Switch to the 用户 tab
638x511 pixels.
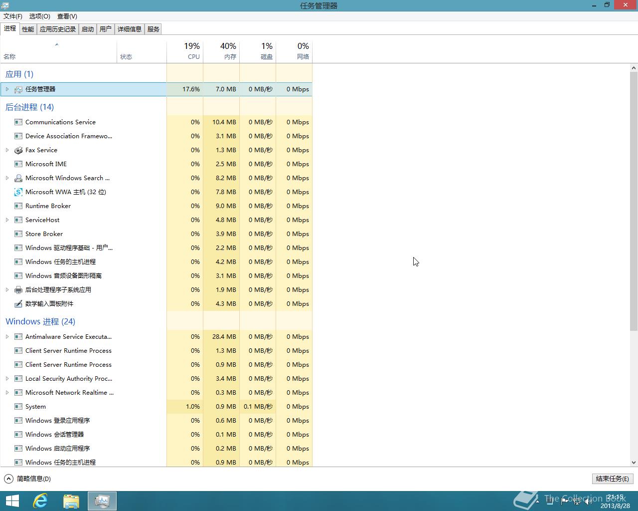click(106, 29)
